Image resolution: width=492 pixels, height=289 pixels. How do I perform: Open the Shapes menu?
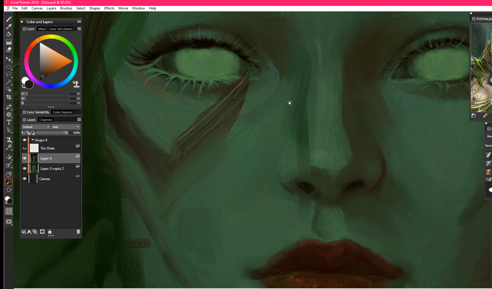click(x=95, y=8)
